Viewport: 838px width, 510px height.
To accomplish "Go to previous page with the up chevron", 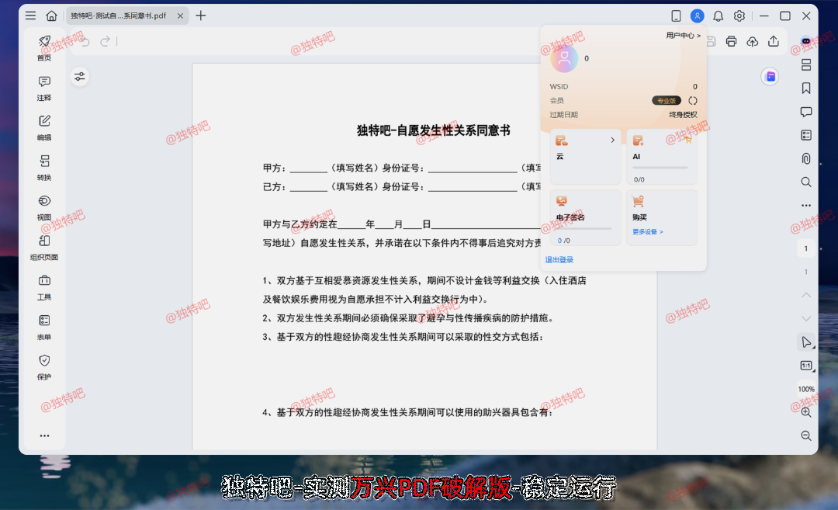I will pyautogui.click(x=806, y=295).
